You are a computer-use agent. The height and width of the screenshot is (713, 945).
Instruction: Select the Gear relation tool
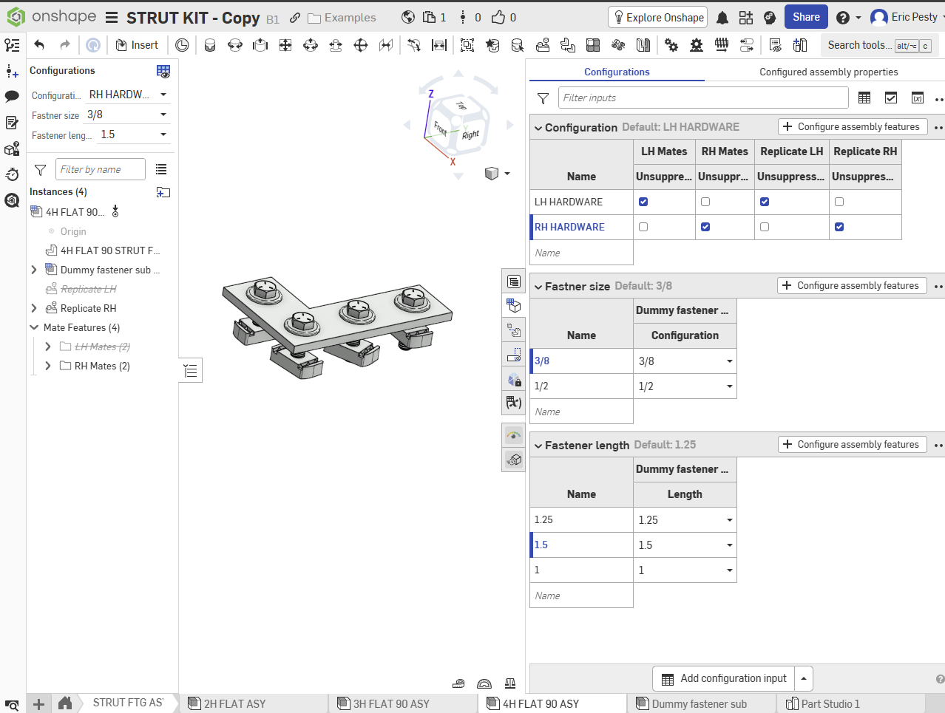tap(671, 45)
